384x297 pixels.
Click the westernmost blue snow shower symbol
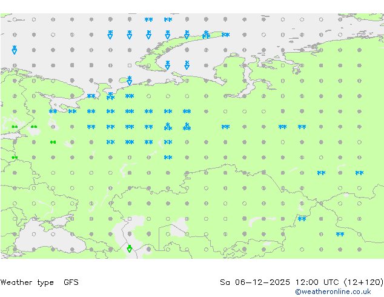pos(15,50)
